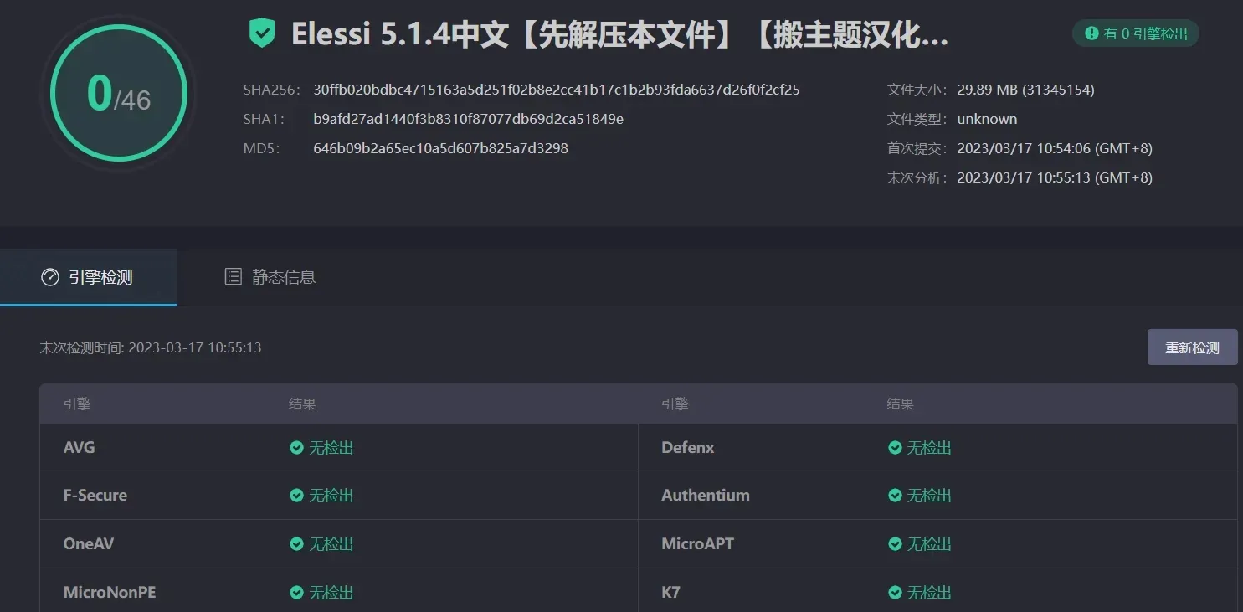The width and height of the screenshot is (1243, 612).
Task: Click the Authentium engine name
Action: pos(706,496)
